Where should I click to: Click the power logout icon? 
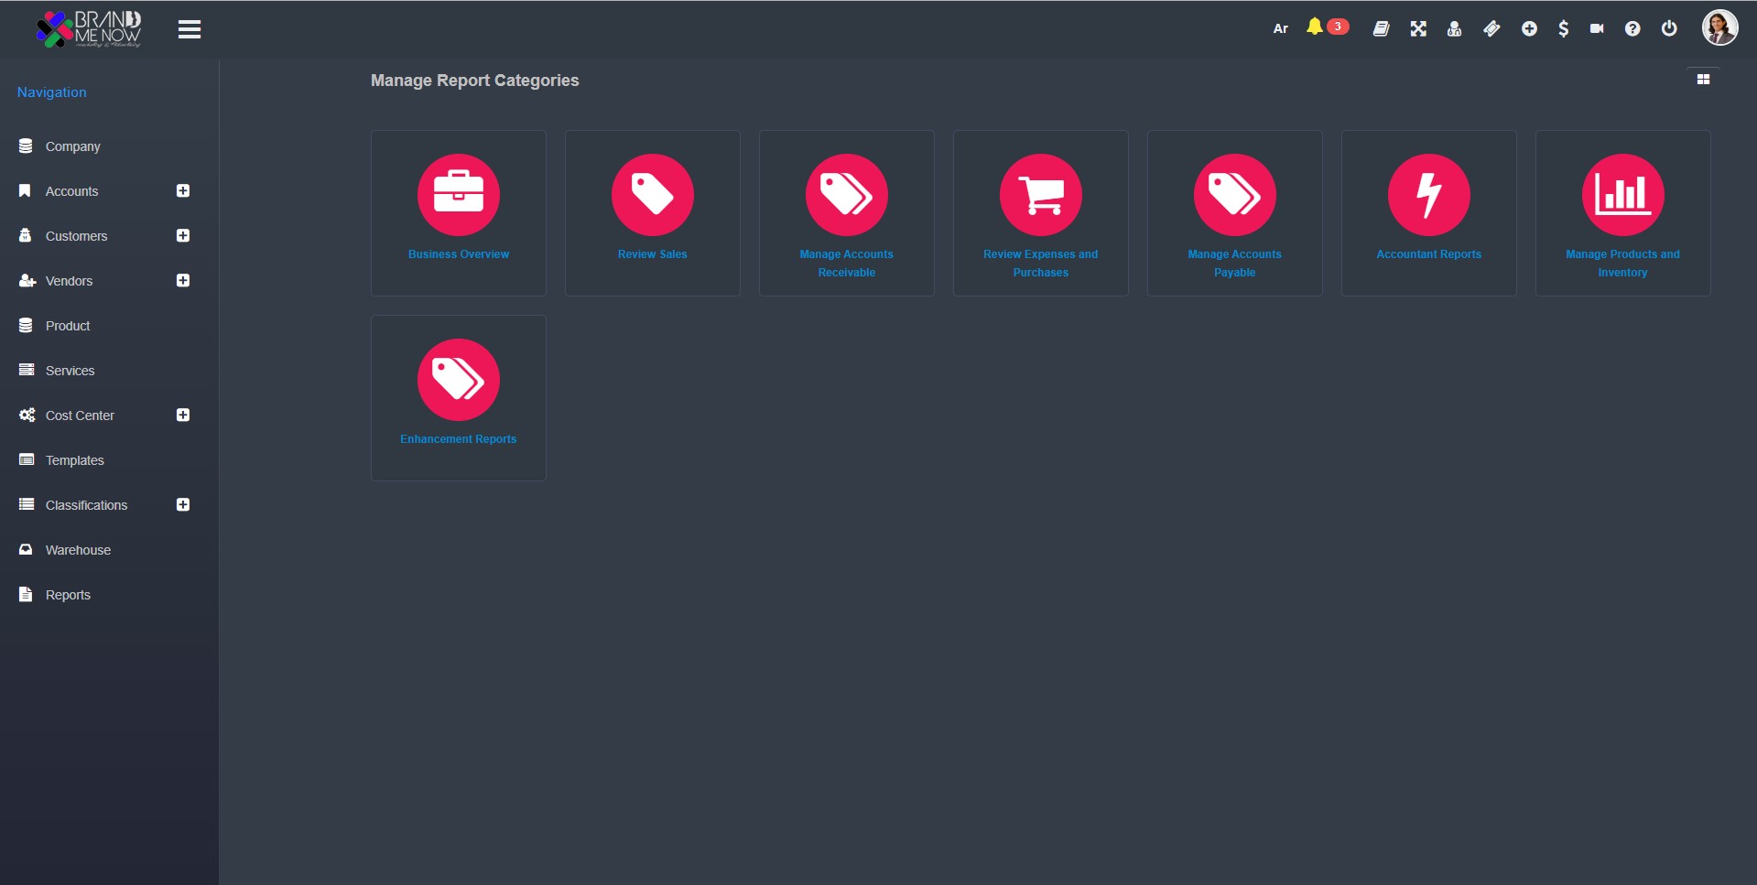(1669, 28)
